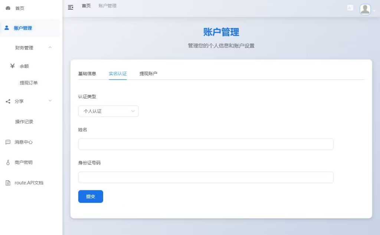Image resolution: width=380 pixels, height=235 pixels.
Task: Open the 认证类型 dropdown showing 个人认证
Action: 108,111
